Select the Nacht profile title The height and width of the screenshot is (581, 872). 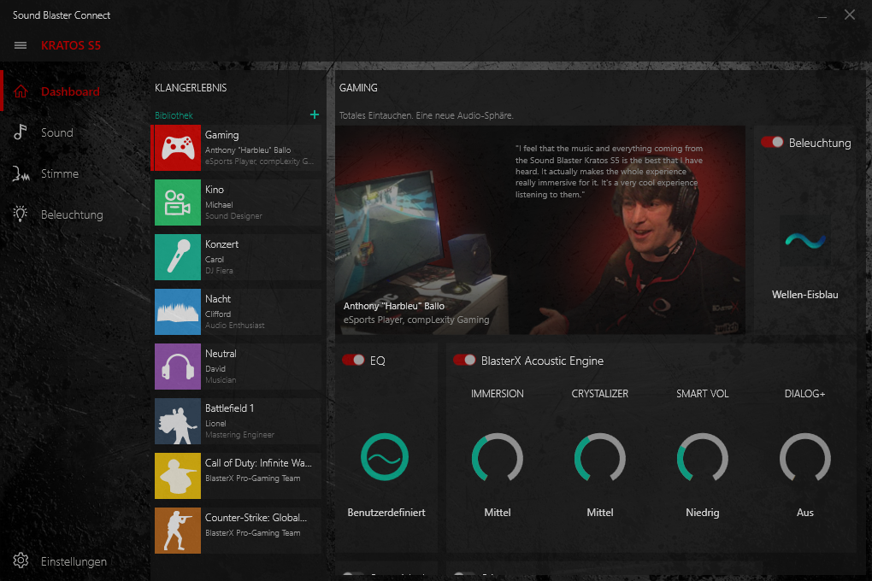[217, 298]
